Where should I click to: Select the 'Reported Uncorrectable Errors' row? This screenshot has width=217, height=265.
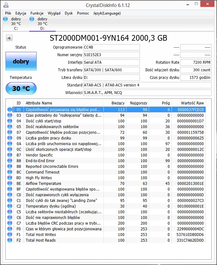pyautogui.click(x=106, y=166)
